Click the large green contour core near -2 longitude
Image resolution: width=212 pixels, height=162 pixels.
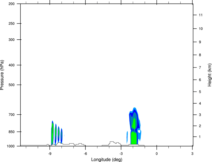[134, 138]
